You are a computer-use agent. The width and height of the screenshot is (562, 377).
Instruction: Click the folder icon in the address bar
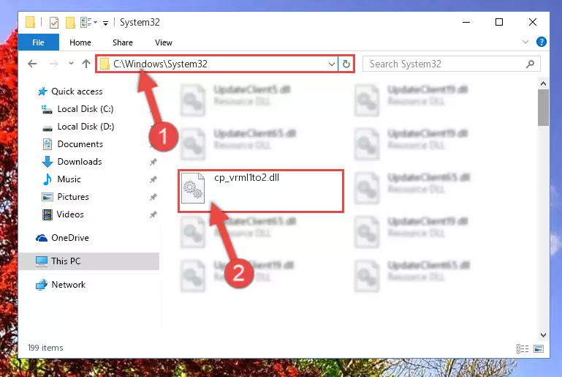(105, 64)
